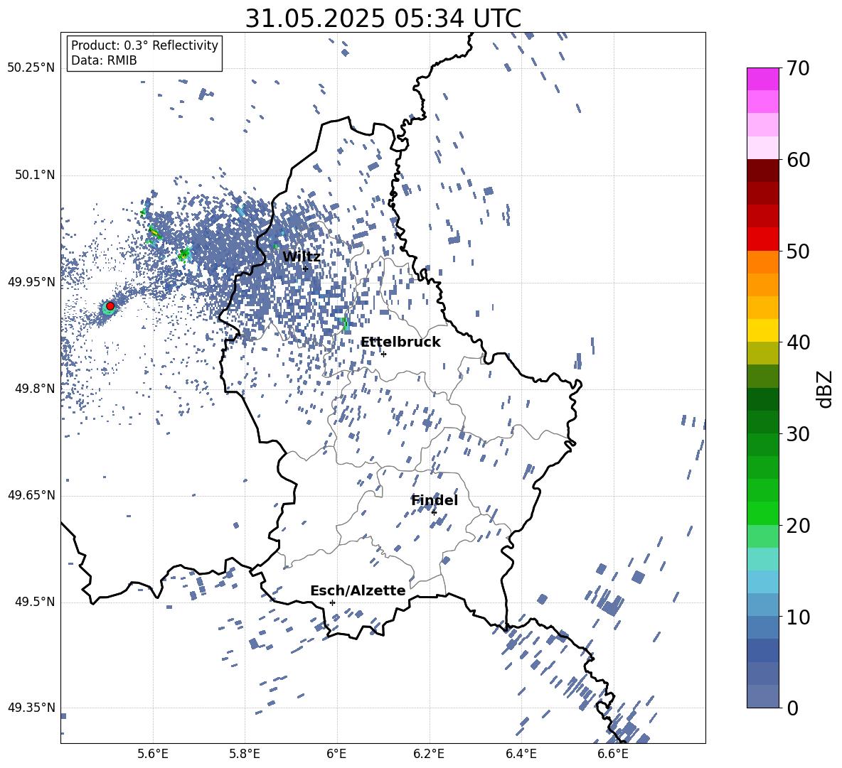Click the 50.1°N latitude label
The height and width of the screenshot is (768, 842).
tap(34, 175)
